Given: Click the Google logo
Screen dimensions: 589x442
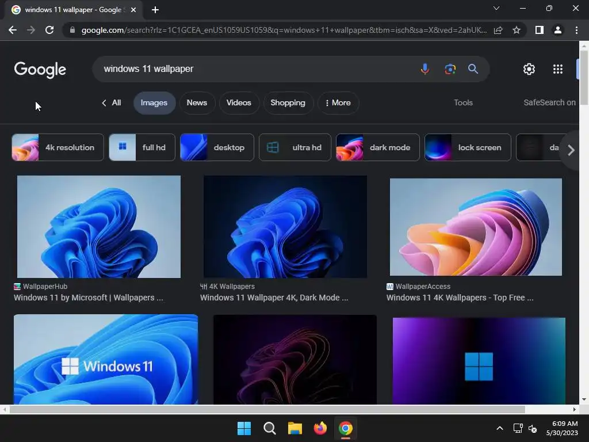Looking at the screenshot, I should pyautogui.click(x=40, y=70).
